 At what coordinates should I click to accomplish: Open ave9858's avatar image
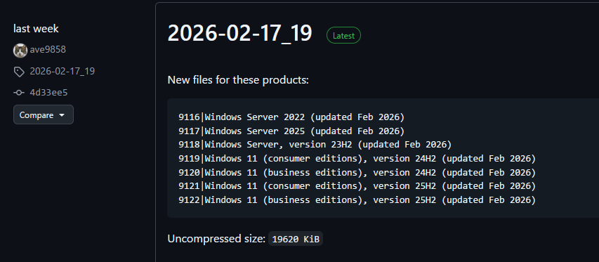coord(20,51)
